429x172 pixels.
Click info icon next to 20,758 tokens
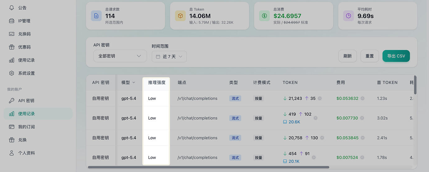(x=322, y=138)
